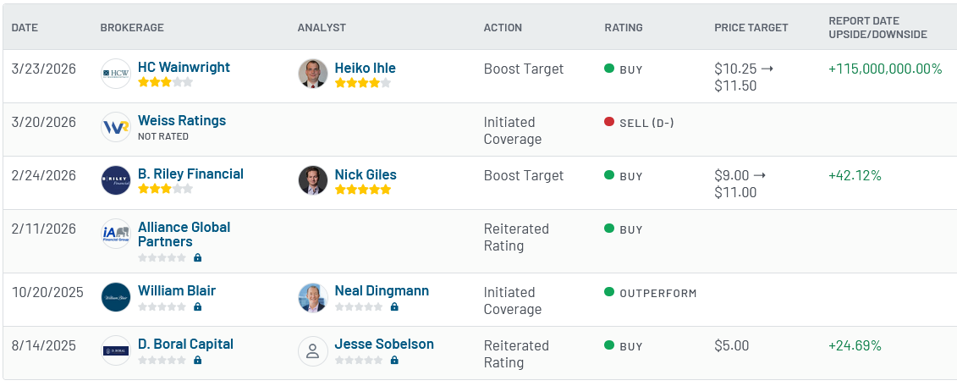
Task: Open the HC Wainwright brokerage link
Action: point(184,67)
